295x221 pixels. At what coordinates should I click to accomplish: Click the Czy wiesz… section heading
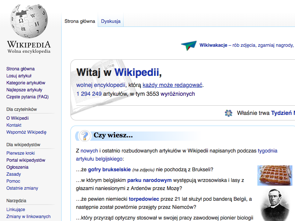(113, 135)
